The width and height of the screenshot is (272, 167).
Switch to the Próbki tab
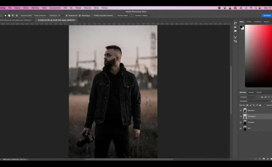point(249,22)
